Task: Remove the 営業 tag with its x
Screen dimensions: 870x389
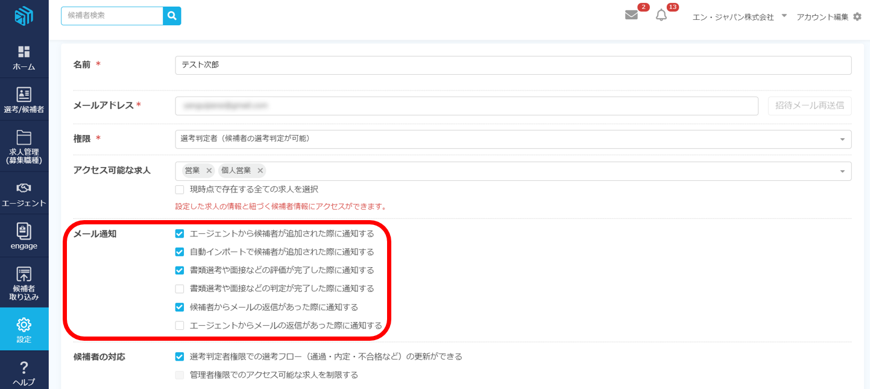Action: pyautogui.click(x=209, y=171)
